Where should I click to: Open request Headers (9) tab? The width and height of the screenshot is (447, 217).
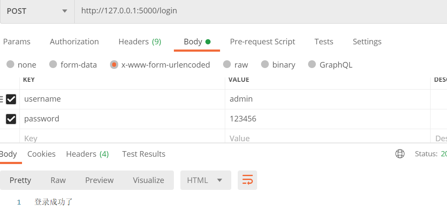[140, 42]
